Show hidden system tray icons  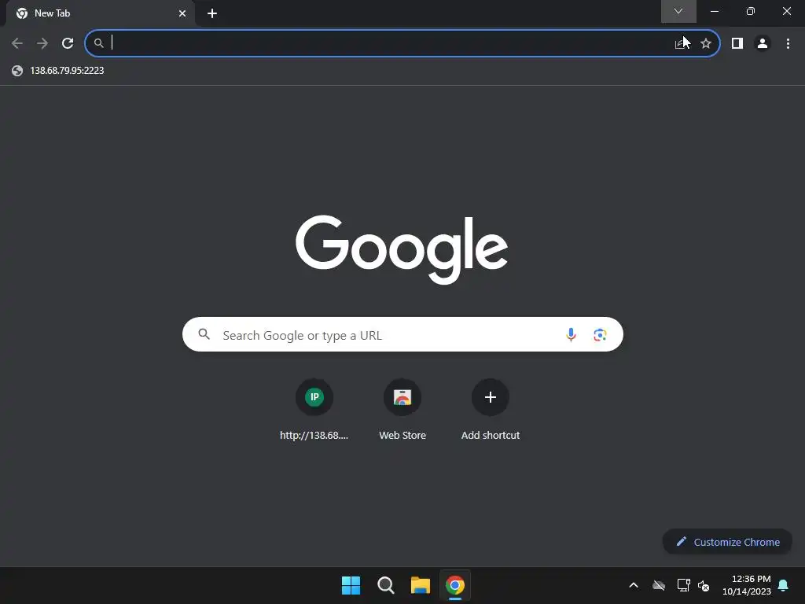[x=634, y=585]
